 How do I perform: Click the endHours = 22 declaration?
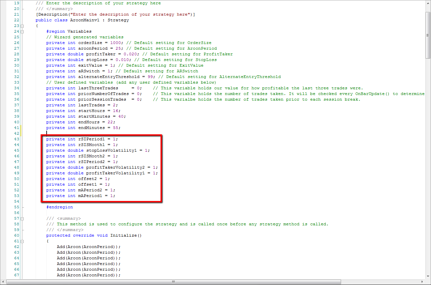81,122
